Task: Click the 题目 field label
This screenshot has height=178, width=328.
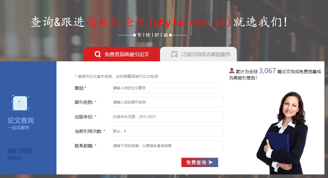Action: click(81, 88)
